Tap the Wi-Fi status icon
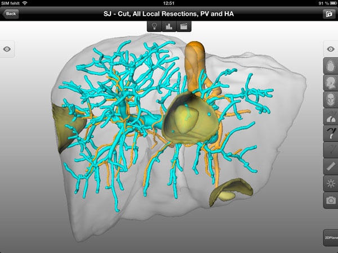This screenshot has height=253, width=338. pos(25,3)
